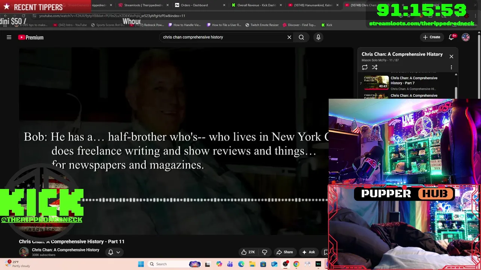Click the 308K subscribers text
The height and width of the screenshot is (270, 481).
(44, 255)
